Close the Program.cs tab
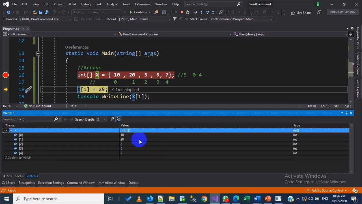 [27, 29]
